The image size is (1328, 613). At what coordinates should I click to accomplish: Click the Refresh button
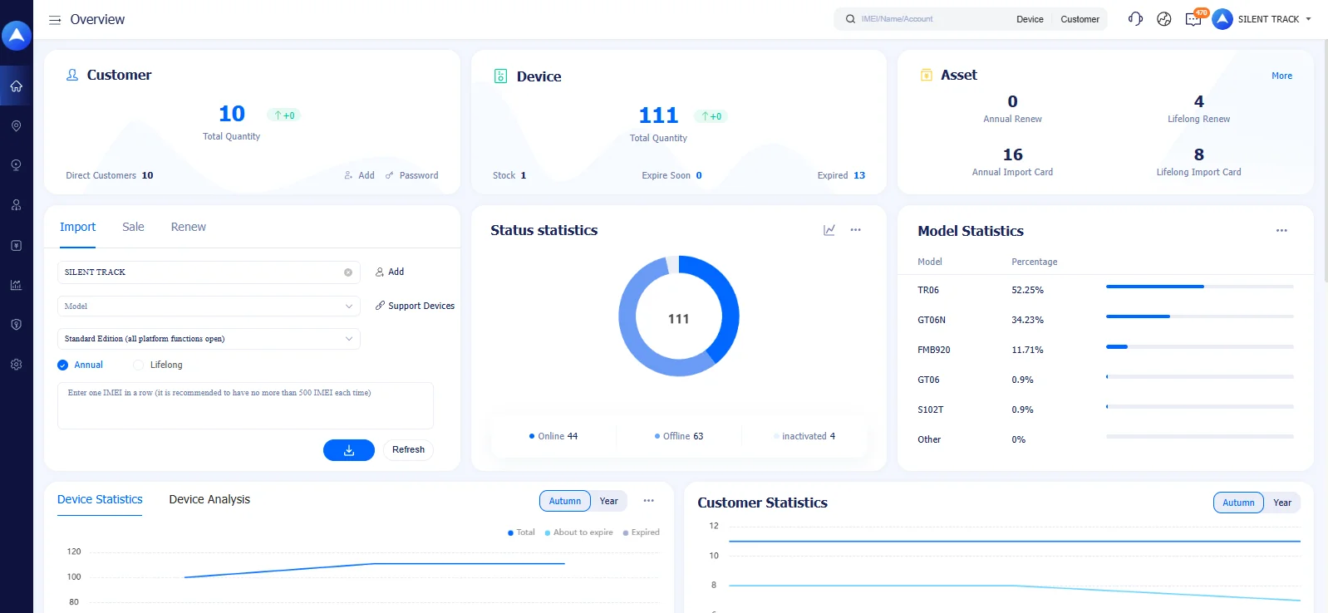pyautogui.click(x=408, y=450)
